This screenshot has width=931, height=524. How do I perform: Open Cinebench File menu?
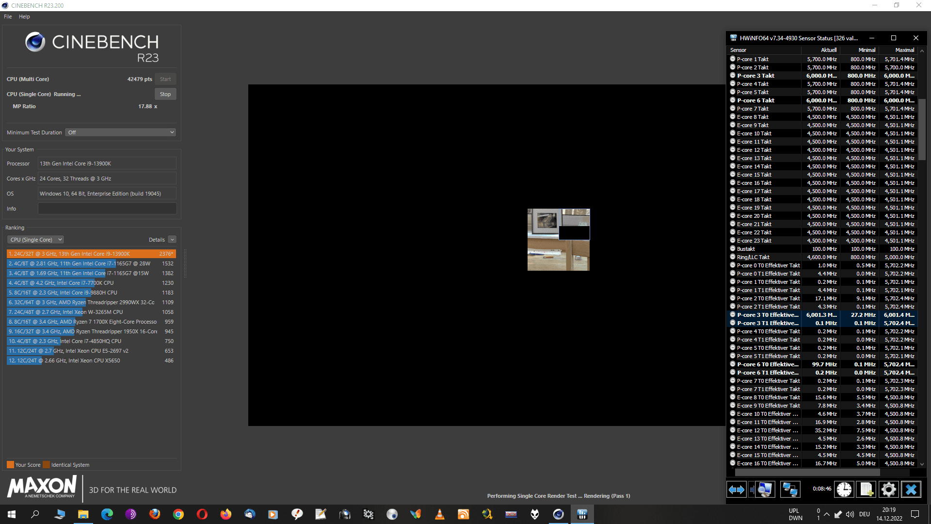click(x=8, y=16)
